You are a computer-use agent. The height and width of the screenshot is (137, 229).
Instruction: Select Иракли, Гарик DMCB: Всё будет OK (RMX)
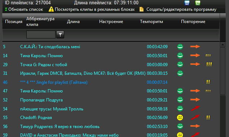coord(83,73)
